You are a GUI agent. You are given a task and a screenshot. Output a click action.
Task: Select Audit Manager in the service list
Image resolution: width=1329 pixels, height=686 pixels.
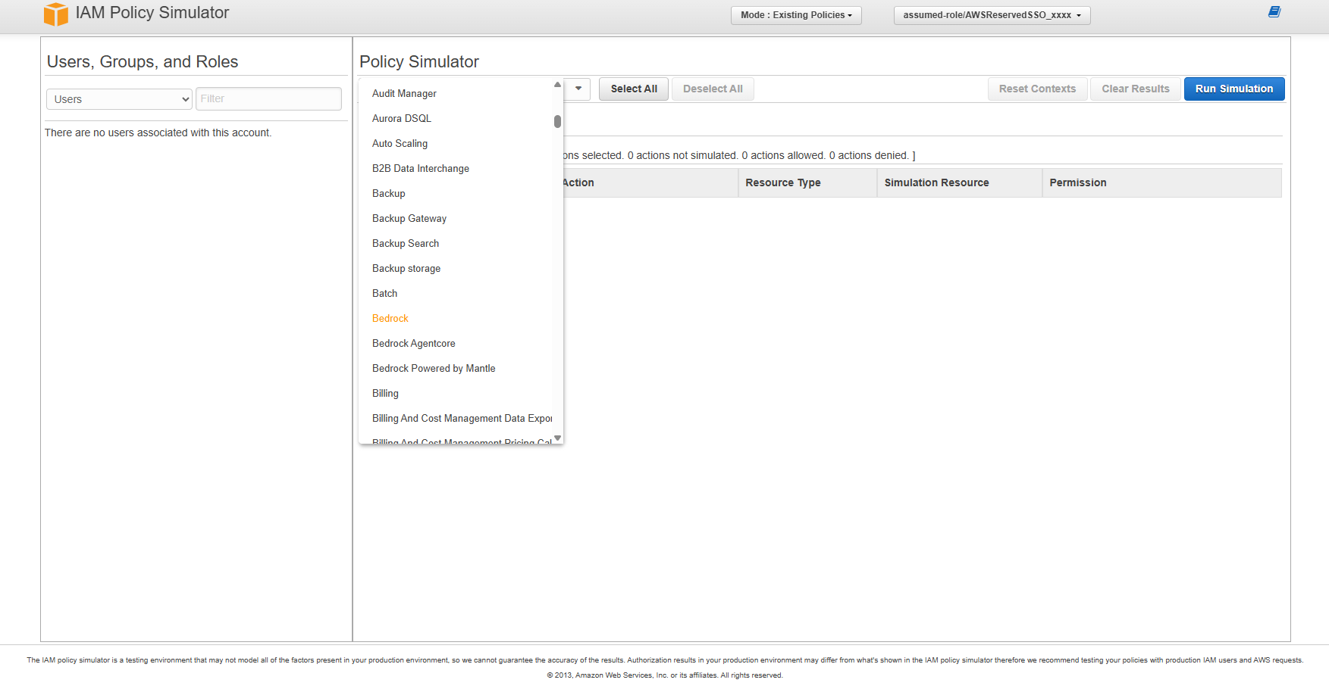pyautogui.click(x=404, y=94)
